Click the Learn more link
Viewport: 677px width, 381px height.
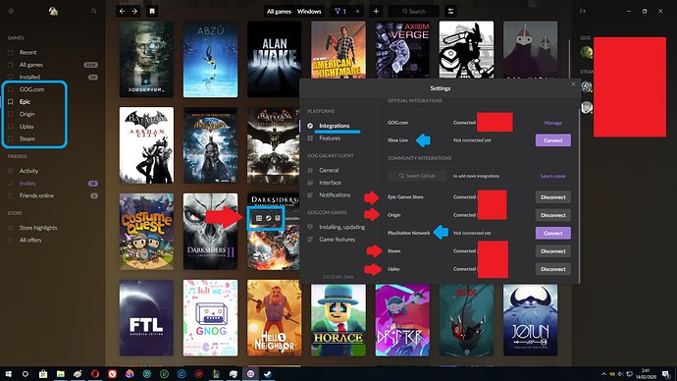tap(553, 176)
